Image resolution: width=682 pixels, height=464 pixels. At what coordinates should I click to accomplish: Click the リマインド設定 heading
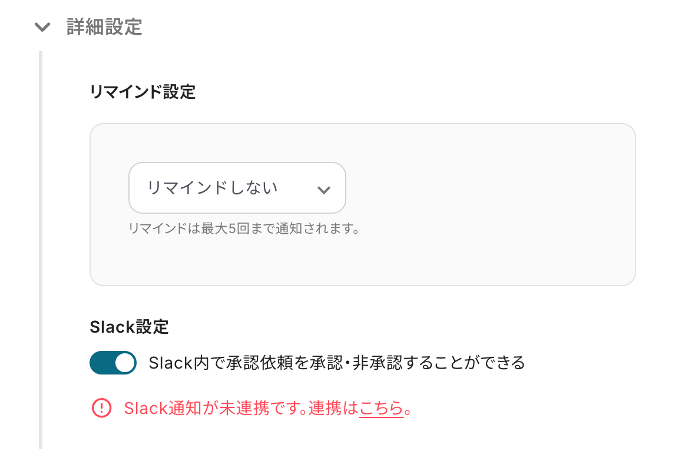[x=143, y=92]
